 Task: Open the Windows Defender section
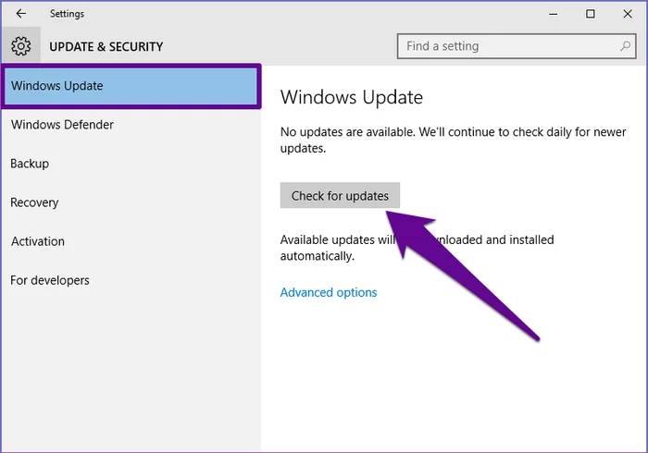60,125
